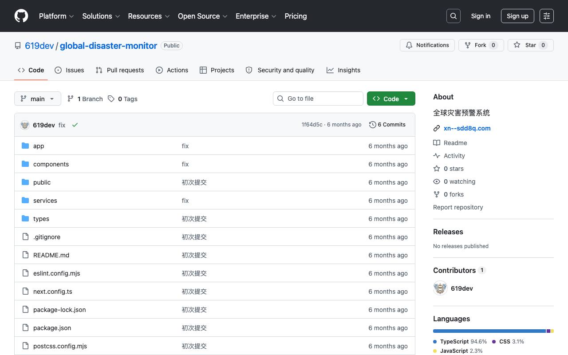Click the book icon beside Readme
568x355 pixels.
coord(437,143)
